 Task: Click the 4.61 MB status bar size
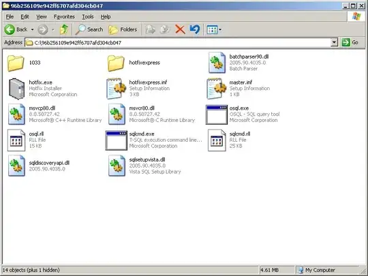269,270
